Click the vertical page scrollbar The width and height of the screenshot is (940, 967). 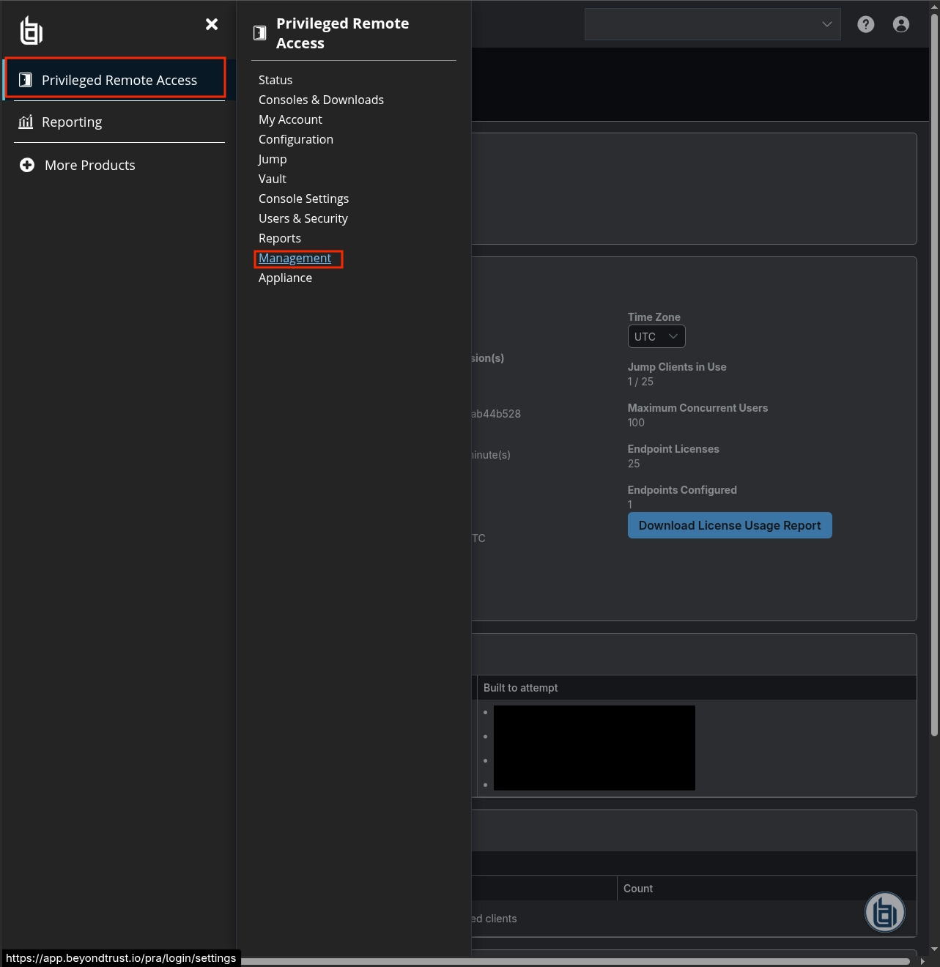[x=934, y=366]
